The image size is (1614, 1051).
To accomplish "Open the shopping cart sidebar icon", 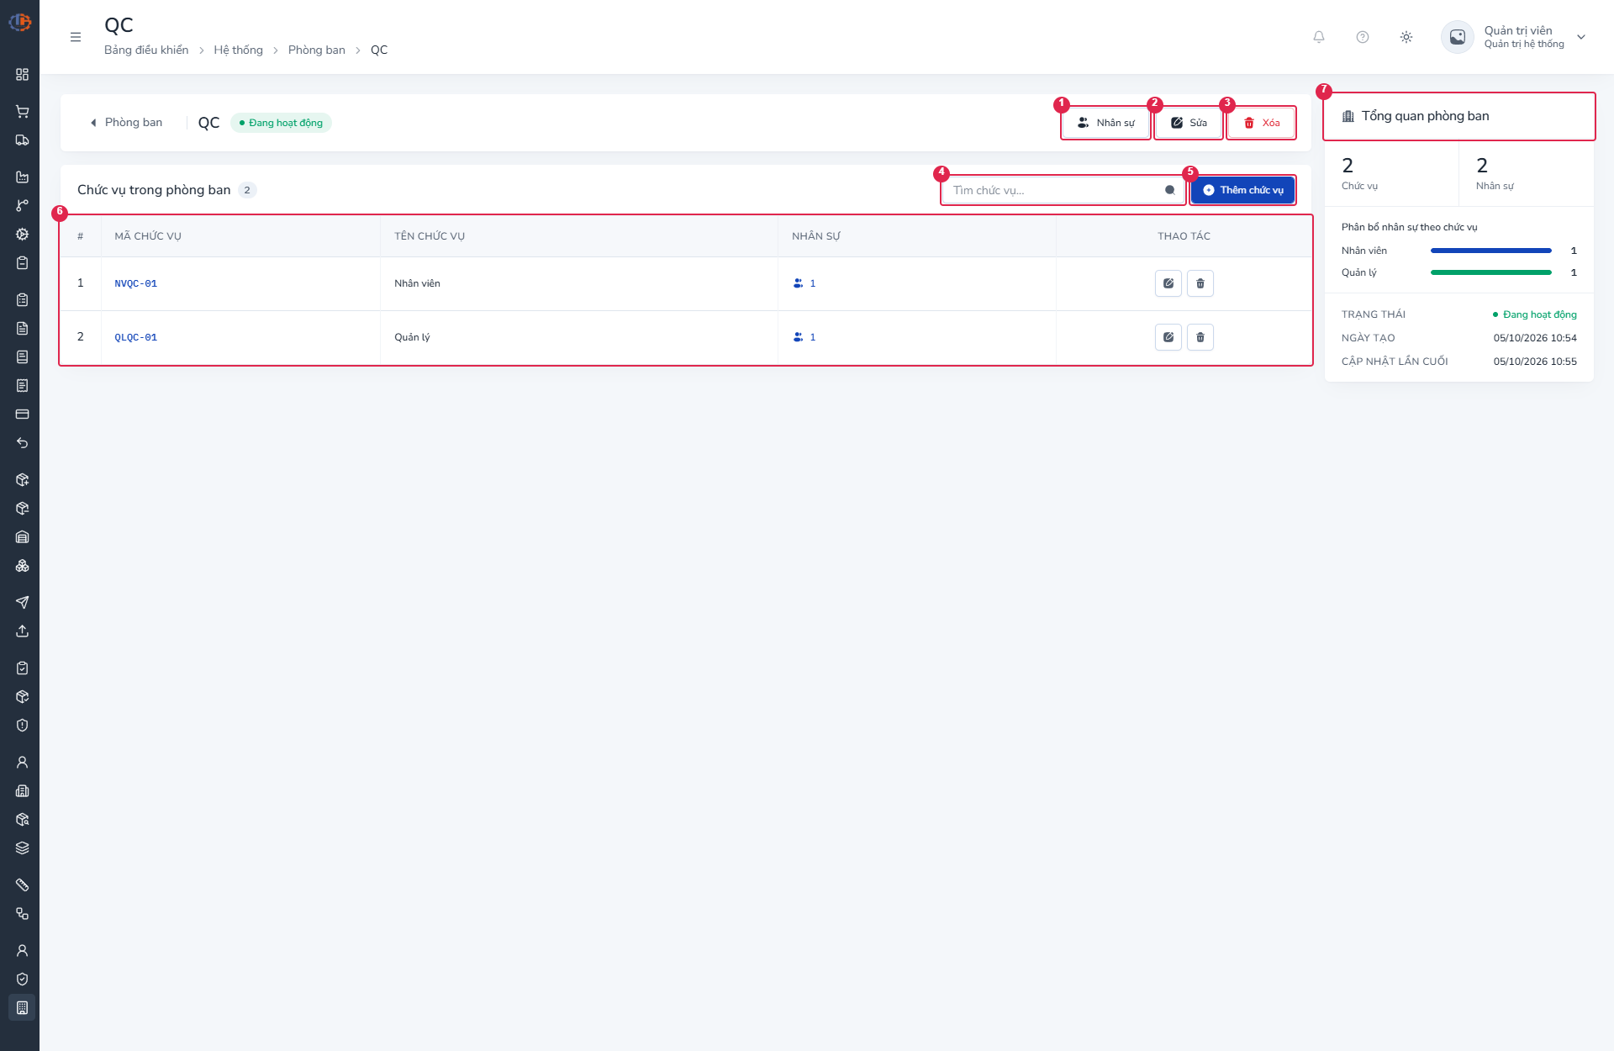I will tap(23, 111).
